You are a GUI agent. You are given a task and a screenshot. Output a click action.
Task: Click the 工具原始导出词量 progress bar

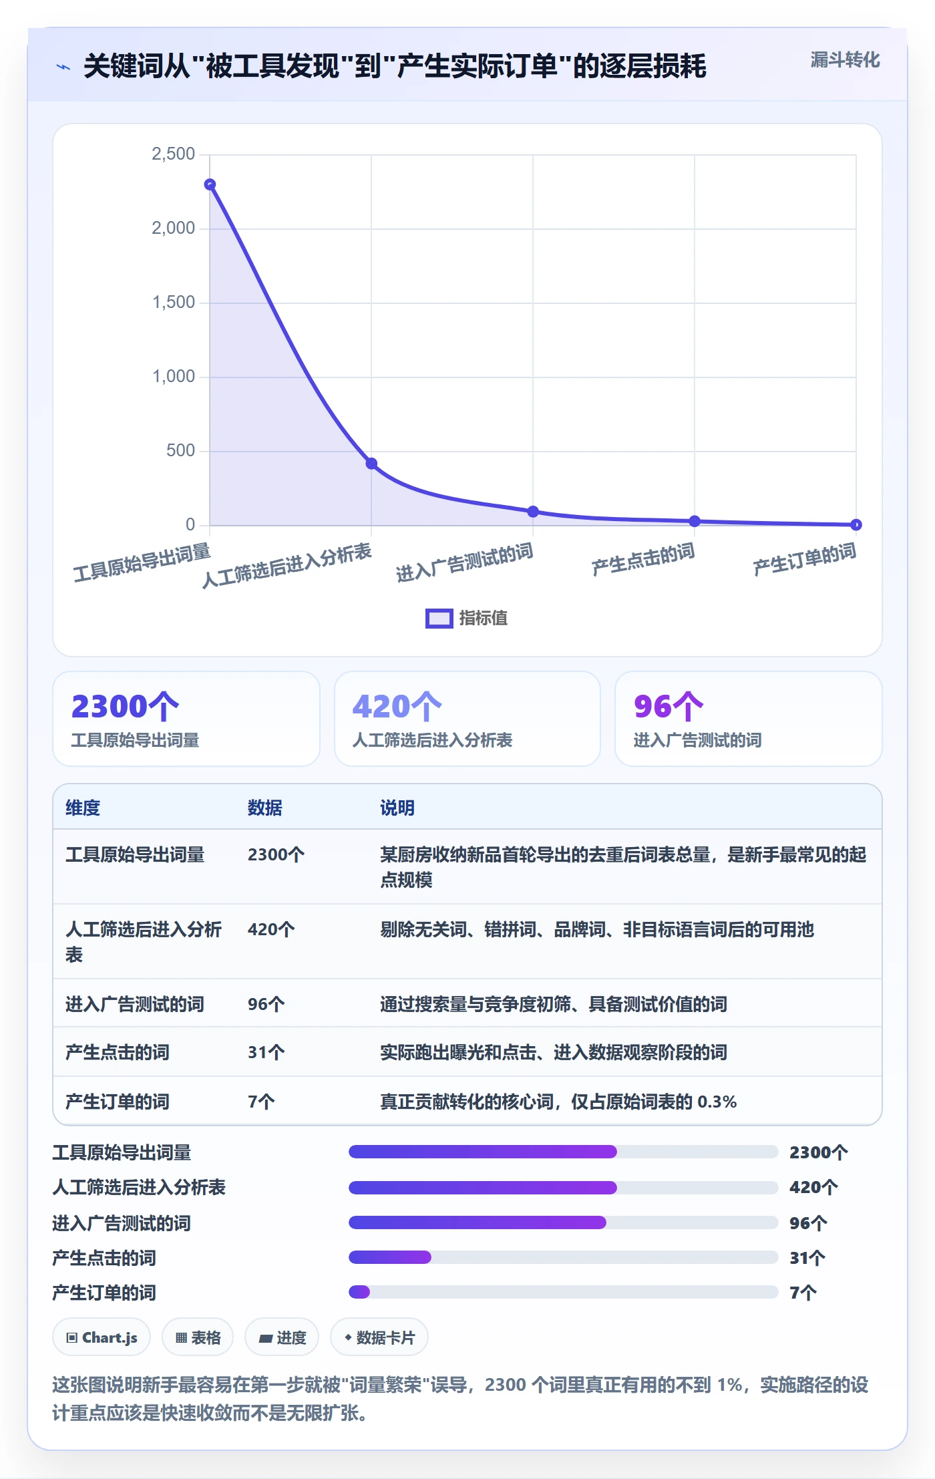(564, 1152)
